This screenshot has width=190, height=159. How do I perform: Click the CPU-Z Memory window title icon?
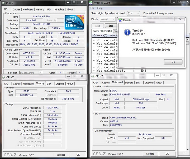coord(4,77)
